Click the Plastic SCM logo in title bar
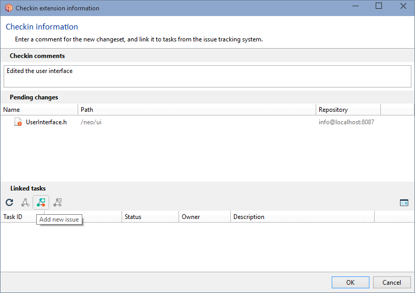Image resolution: width=415 pixels, height=293 pixels. pyautogui.click(x=8, y=8)
